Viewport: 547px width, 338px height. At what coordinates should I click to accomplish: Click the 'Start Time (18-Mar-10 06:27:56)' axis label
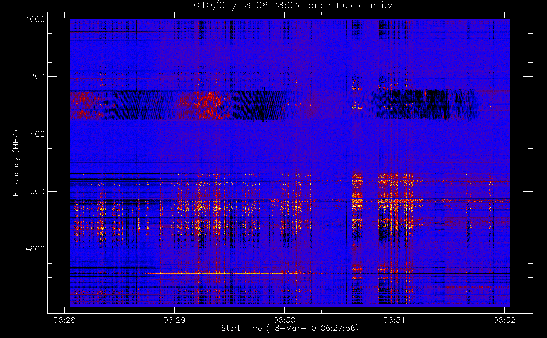pos(290,328)
